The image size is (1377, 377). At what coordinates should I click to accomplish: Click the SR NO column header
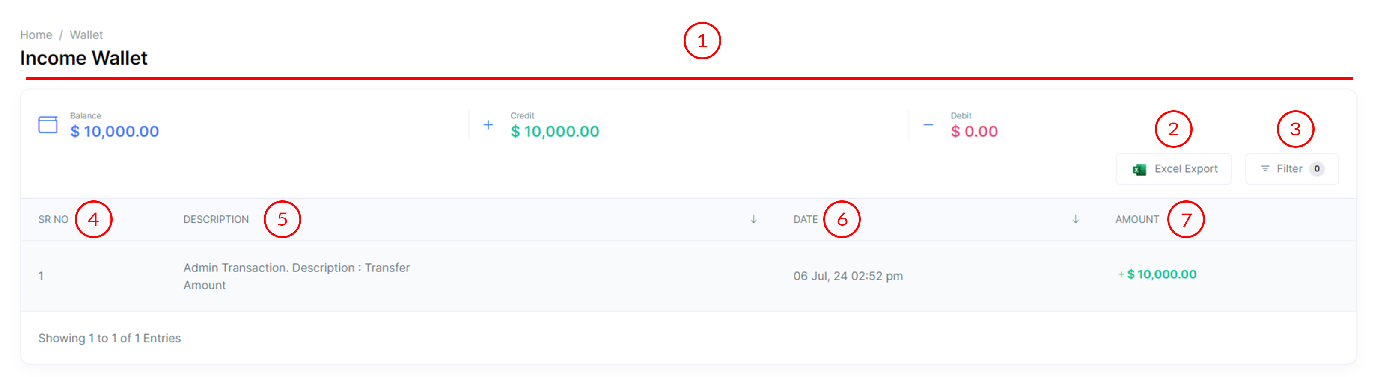pyautogui.click(x=53, y=219)
